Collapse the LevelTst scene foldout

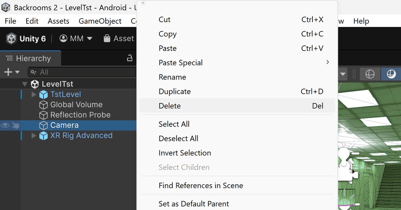pos(25,84)
